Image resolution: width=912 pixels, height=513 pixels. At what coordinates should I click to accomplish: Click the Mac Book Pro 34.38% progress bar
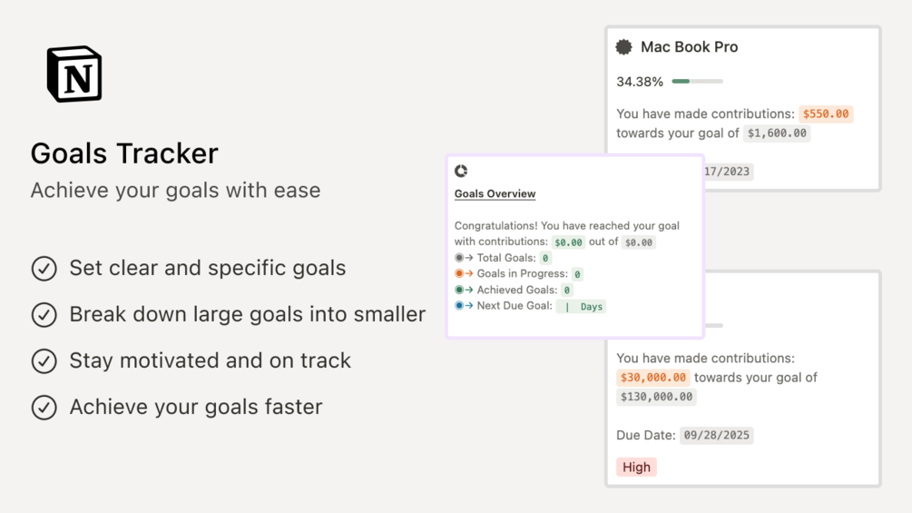[697, 82]
